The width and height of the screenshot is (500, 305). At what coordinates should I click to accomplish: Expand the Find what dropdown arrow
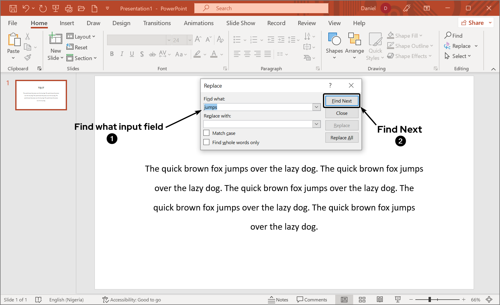[x=316, y=107]
